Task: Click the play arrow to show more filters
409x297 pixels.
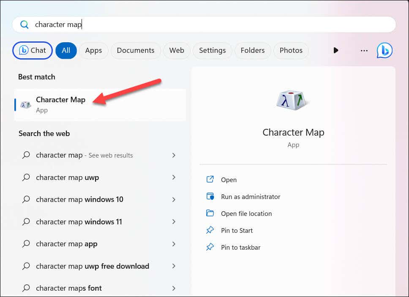Action: (336, 50)
